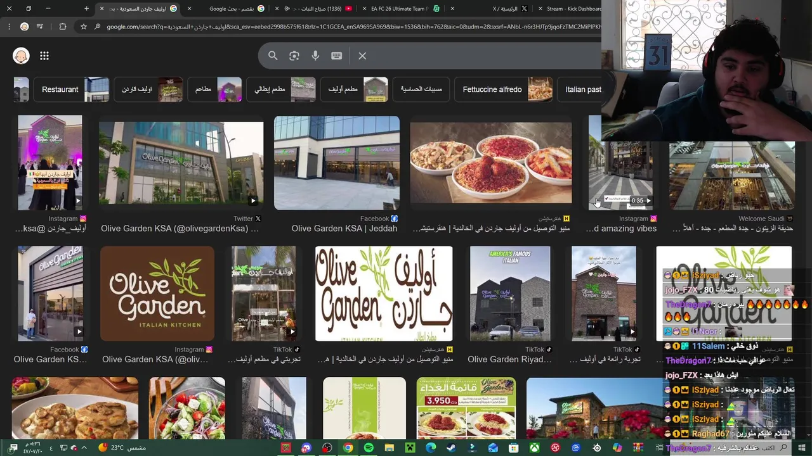Viewport: 812px width, 456px height.
Task: Select the مطعم أوليف filter chip
Action: (355, 89)
